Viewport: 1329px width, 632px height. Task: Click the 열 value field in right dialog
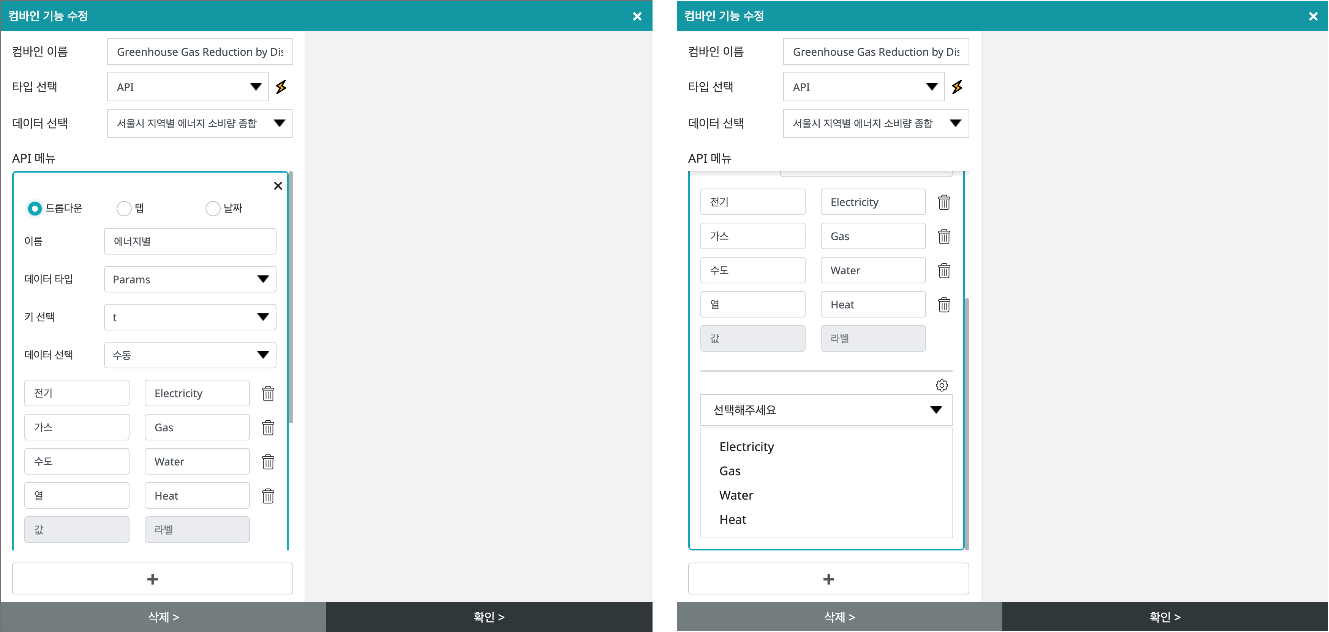tap(753, 304)
